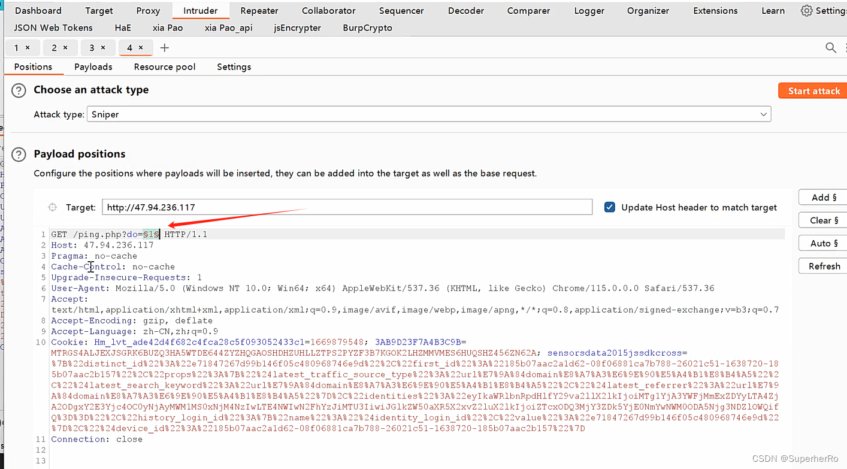This screenshot has width=847, height=469.
Task: Select Intruder attack tab 3
Action: 92,48
